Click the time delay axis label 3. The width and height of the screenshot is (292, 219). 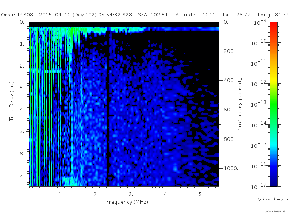[x=22, y=88]
